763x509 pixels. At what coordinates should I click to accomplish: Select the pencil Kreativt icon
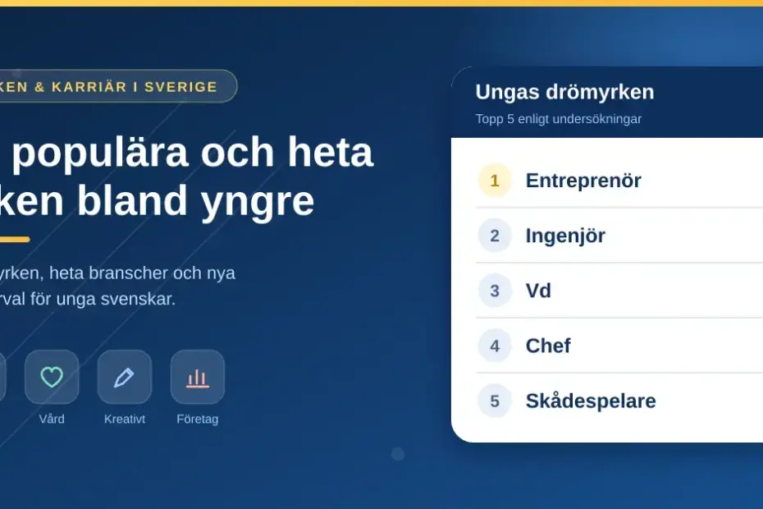125,377
